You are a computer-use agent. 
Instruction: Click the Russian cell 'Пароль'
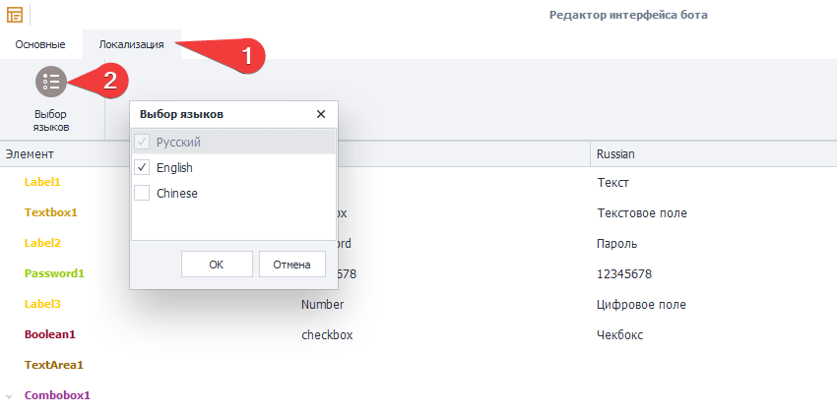tap(617, 244)
